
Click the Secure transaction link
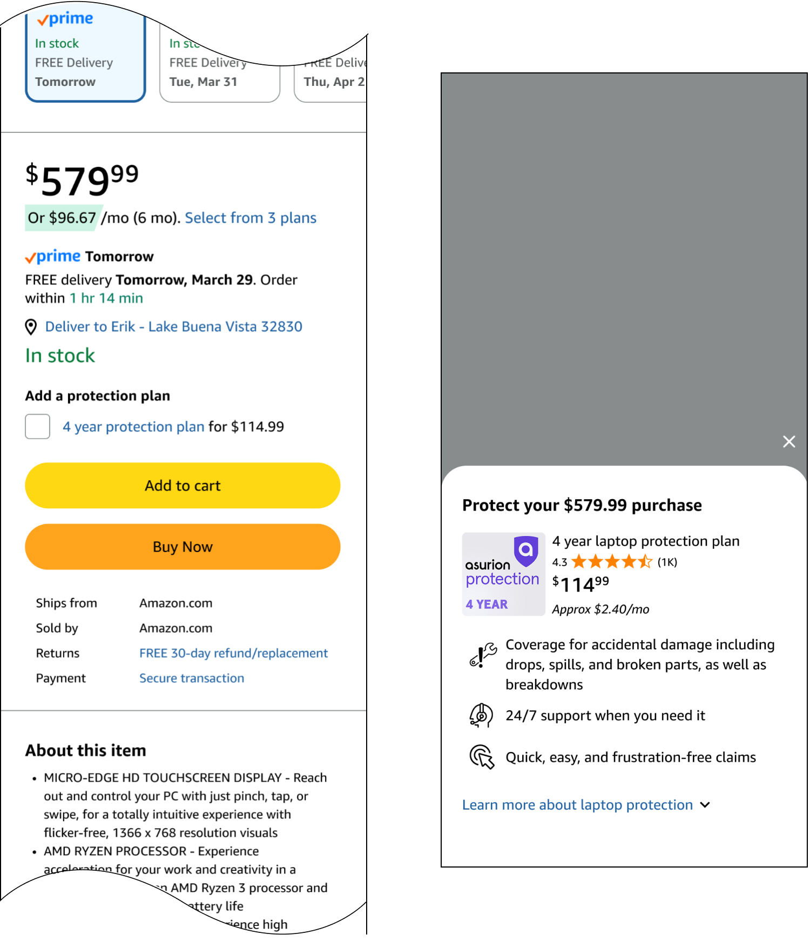[192, 678]
